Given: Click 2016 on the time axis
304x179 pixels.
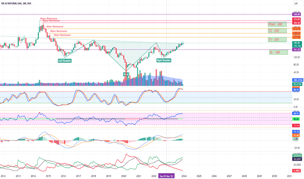Looking at the screenshot, I should 63,176.
